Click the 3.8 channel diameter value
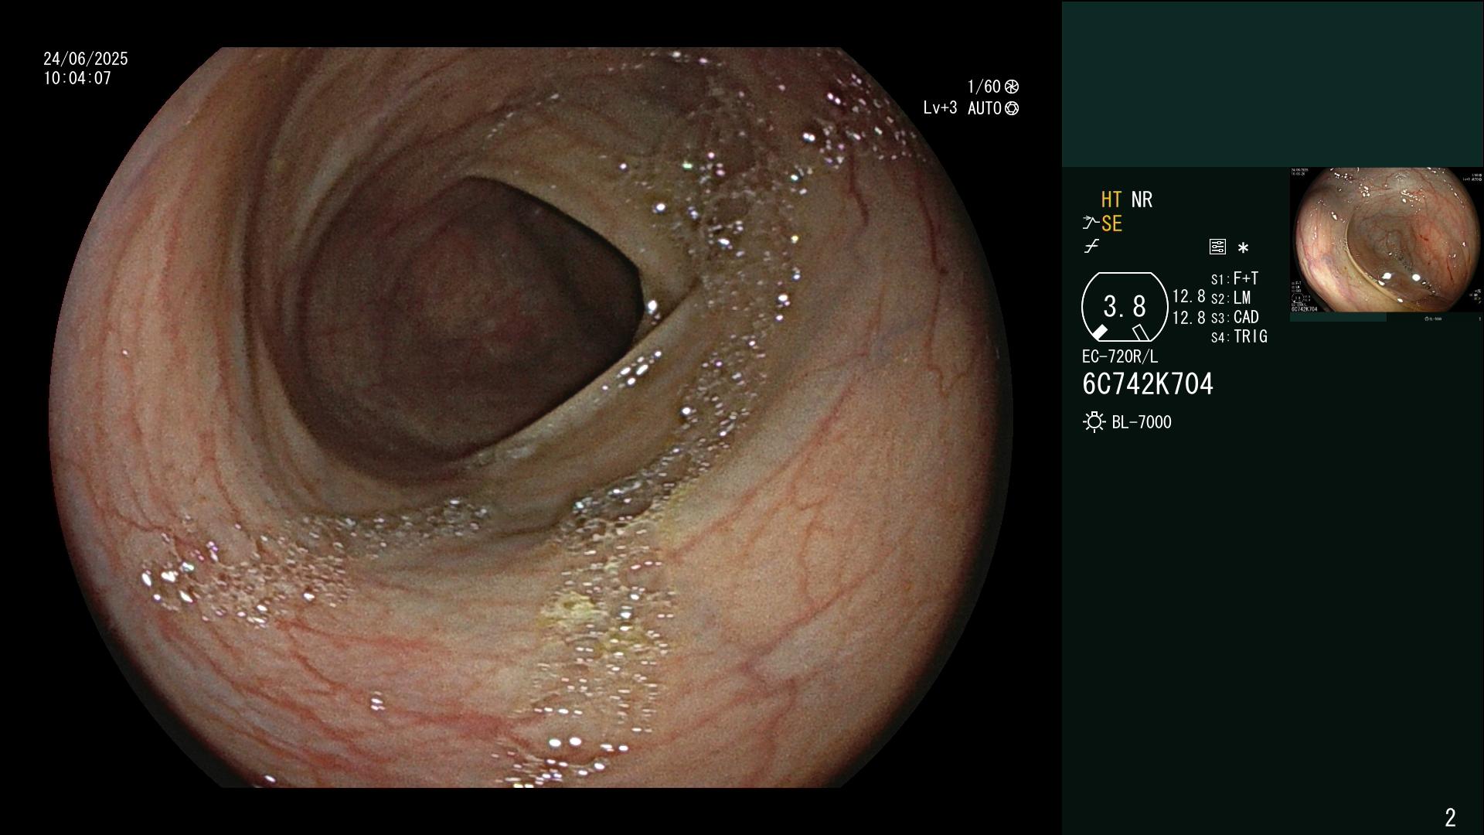1484x835 pixels. point(1125,307)
